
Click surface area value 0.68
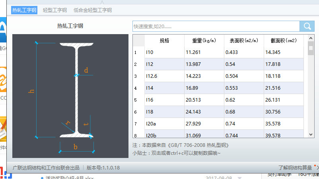pos(244,112)
